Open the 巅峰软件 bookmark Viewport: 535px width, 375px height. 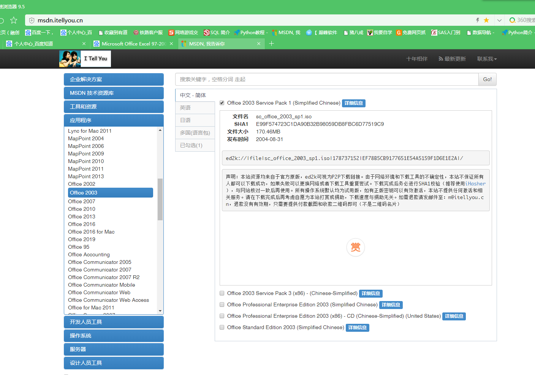point(322,33)
